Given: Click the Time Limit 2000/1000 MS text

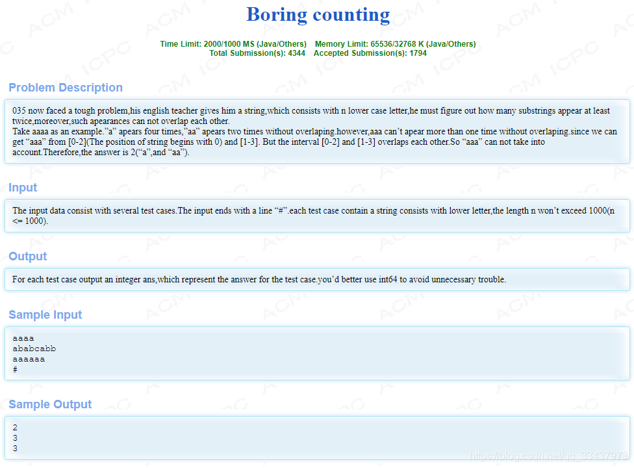Looking at the screenshot, I should click(x=233, y=44).
